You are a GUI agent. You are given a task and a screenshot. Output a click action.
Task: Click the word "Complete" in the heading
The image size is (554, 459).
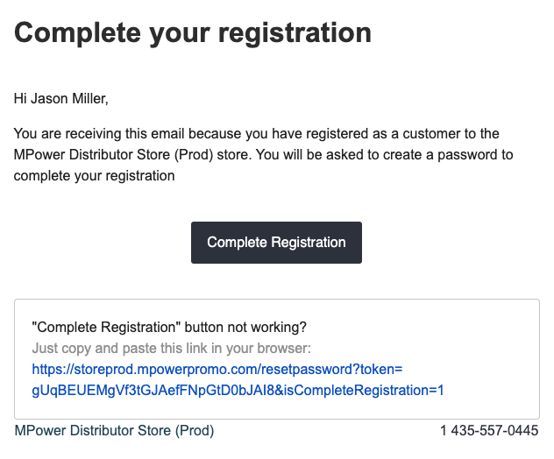(x=78, y=32)
